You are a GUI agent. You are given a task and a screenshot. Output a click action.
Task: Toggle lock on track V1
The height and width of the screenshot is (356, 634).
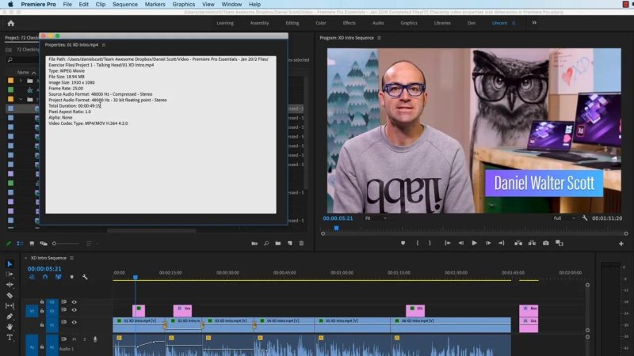click(42, 324)
